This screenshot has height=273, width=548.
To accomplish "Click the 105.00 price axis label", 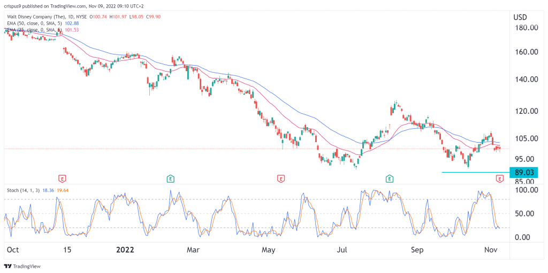I will click(526, 138).
